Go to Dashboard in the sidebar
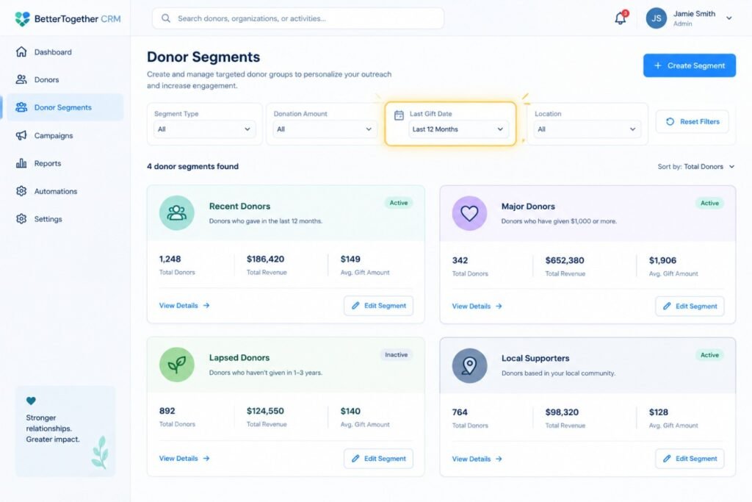752x502 pixels. click(x=65, y=52)
